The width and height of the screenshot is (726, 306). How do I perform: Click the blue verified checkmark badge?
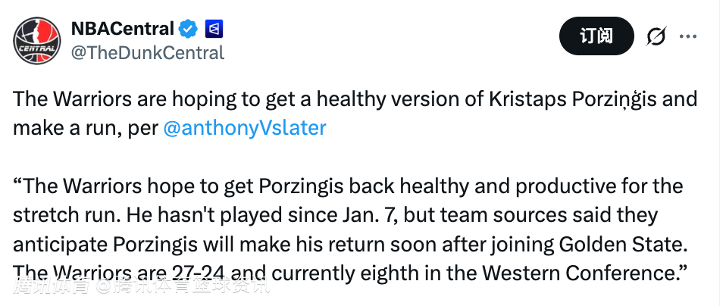tap(188, 29)
